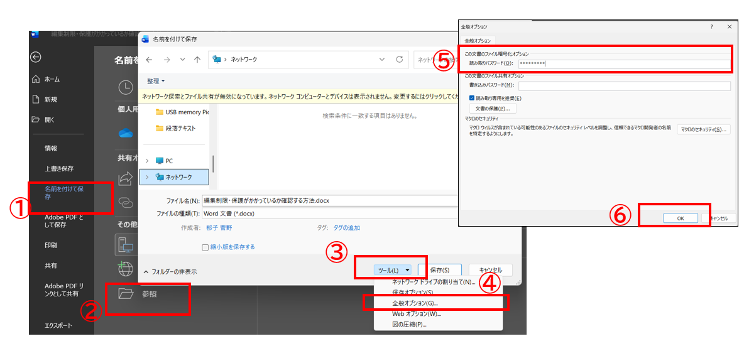Viewport: 744px width, 351px height.
Task: Open the ツール(L) dropdown
Action: [x=392, y=270]
